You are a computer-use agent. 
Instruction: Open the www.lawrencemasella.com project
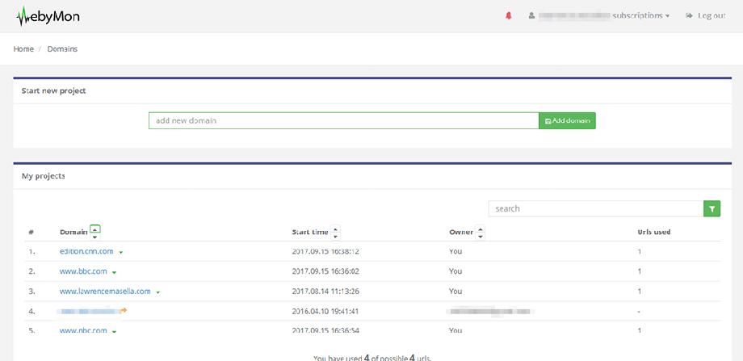(105, 292)
